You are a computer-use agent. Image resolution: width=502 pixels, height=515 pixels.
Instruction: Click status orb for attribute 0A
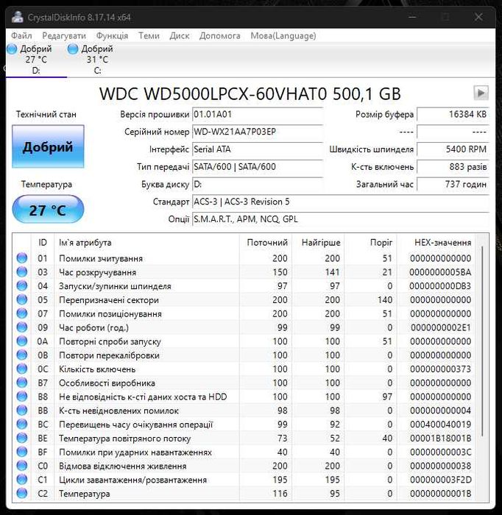pos(22,341)
